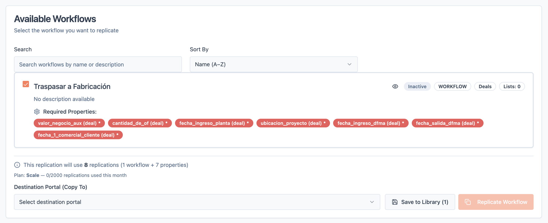Click the info icon next to replication usage
This screenshot has width=548, height=223.
coord(17,165)
